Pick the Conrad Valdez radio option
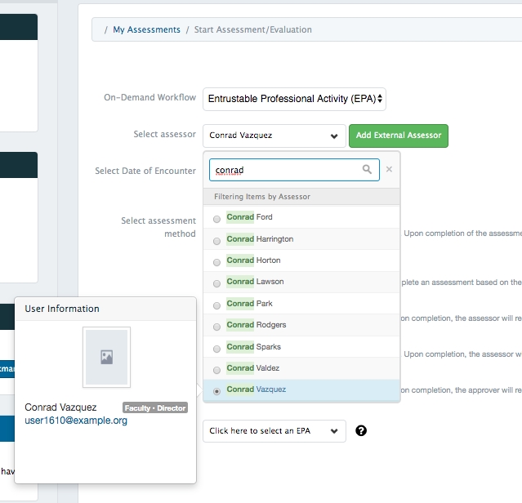 216,369
